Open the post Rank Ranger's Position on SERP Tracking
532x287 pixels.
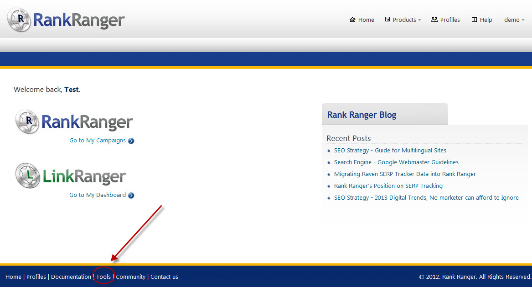coord(388,186)
